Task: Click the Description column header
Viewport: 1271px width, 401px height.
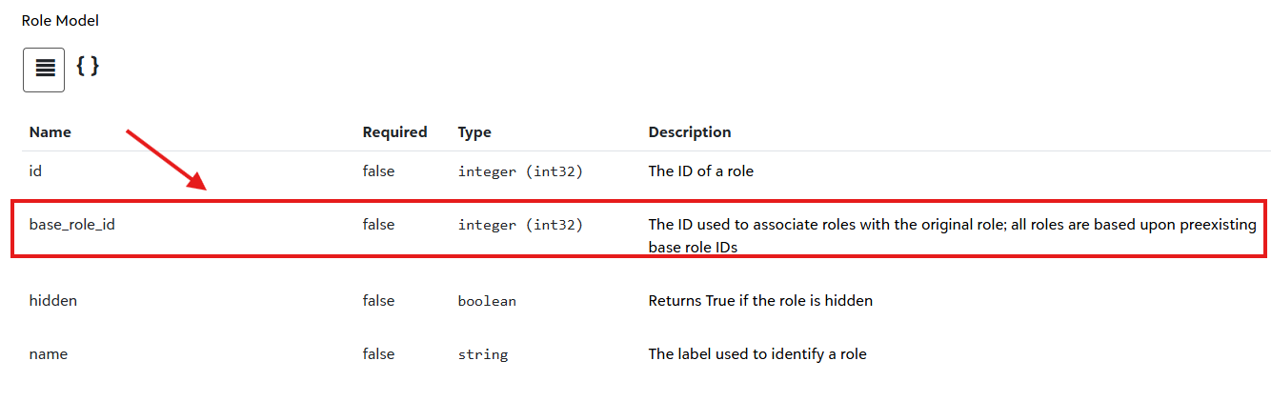Action: click(x=690, y=132)
